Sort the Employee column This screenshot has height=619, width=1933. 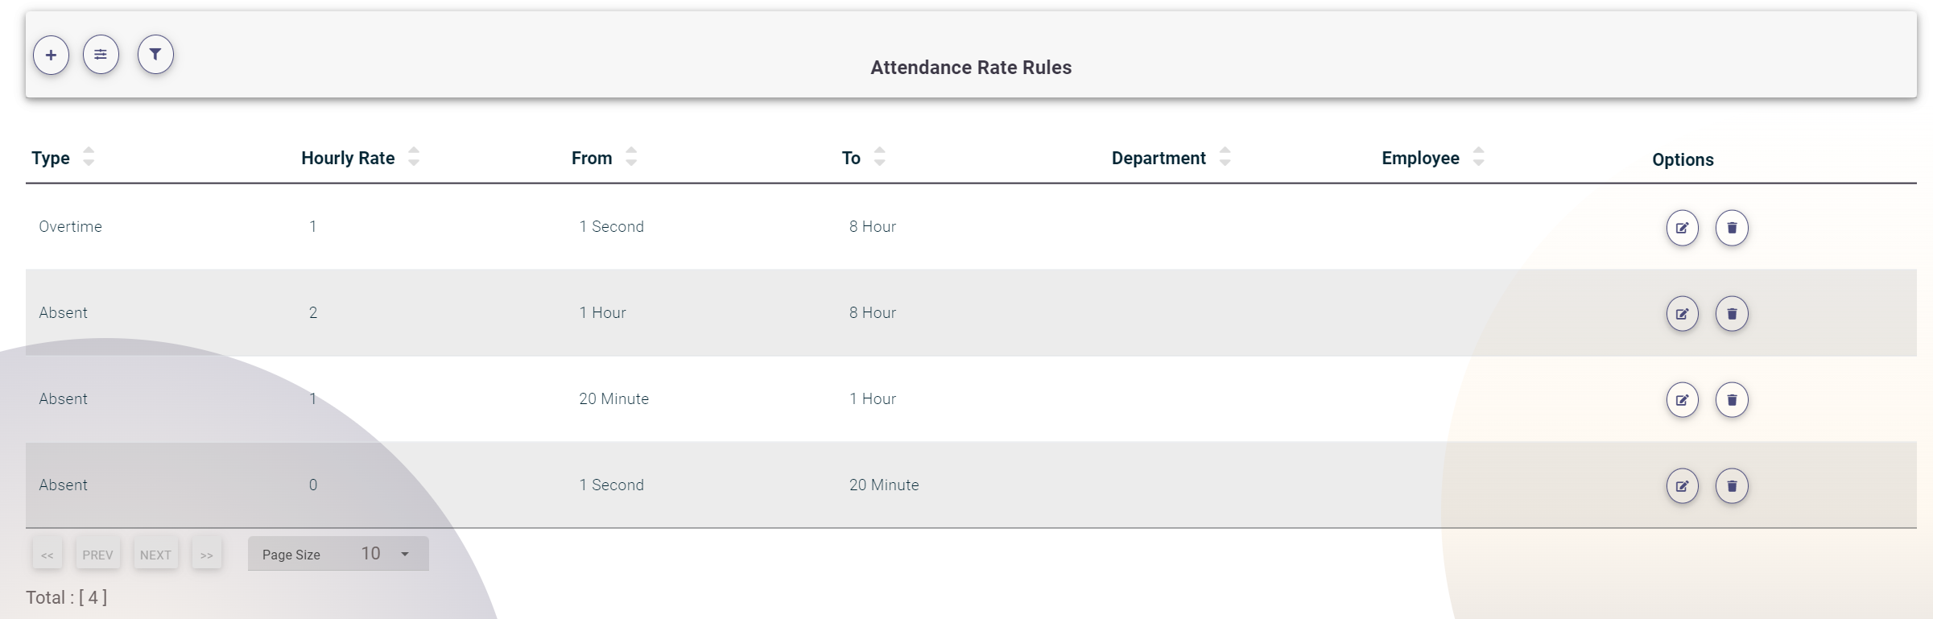tap(1477, 158)
